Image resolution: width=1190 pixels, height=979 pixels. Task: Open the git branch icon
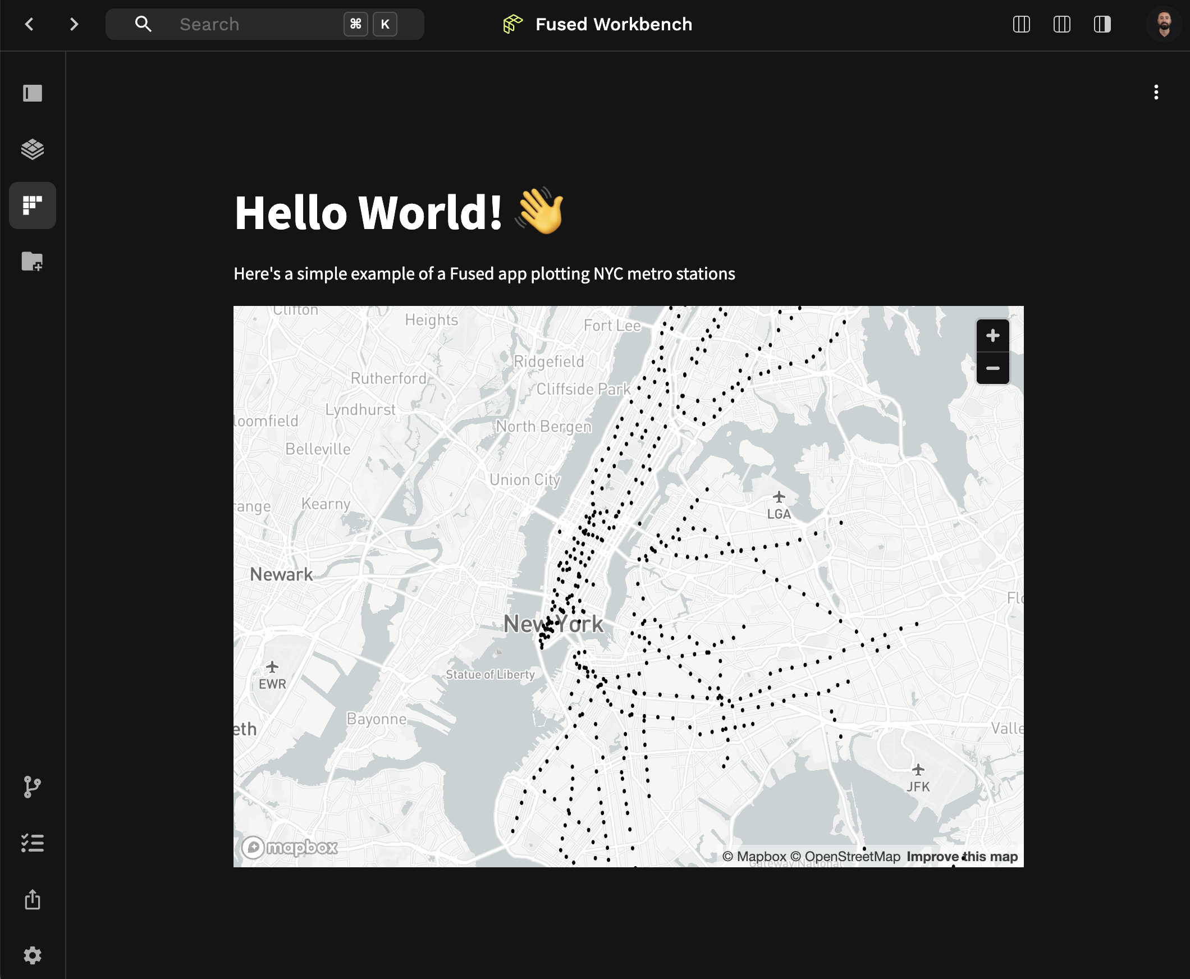[32, 786]
